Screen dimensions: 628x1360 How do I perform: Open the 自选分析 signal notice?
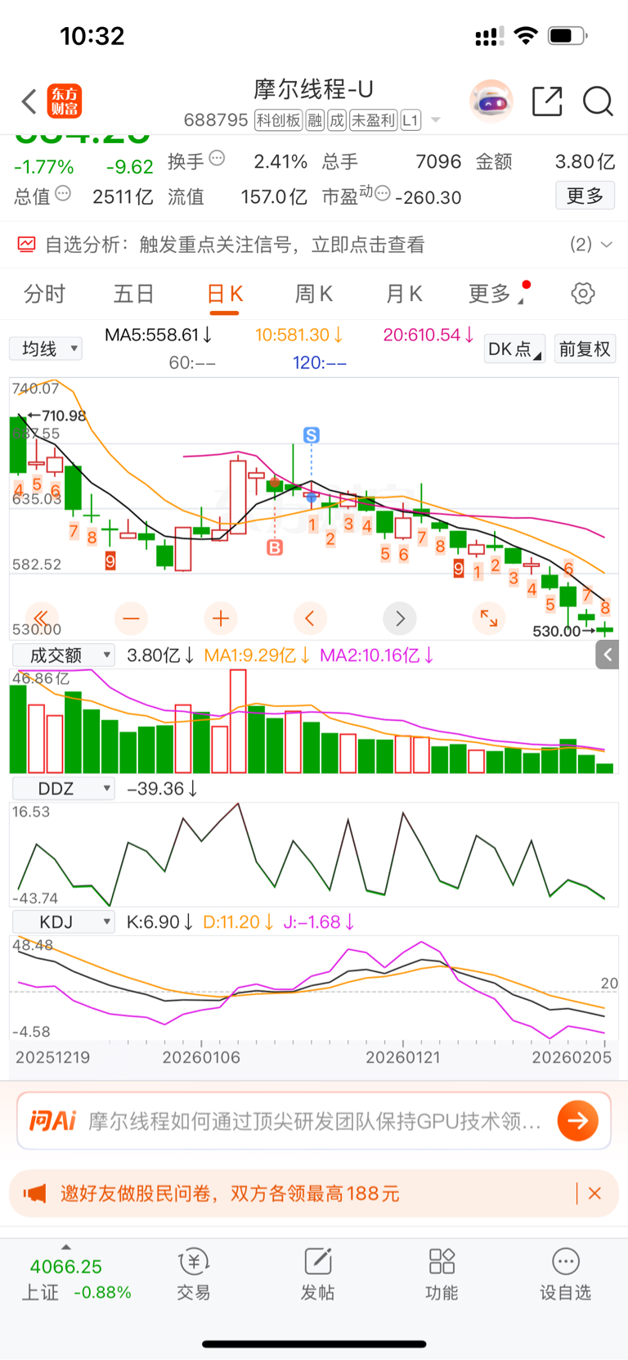click(314, 244)
